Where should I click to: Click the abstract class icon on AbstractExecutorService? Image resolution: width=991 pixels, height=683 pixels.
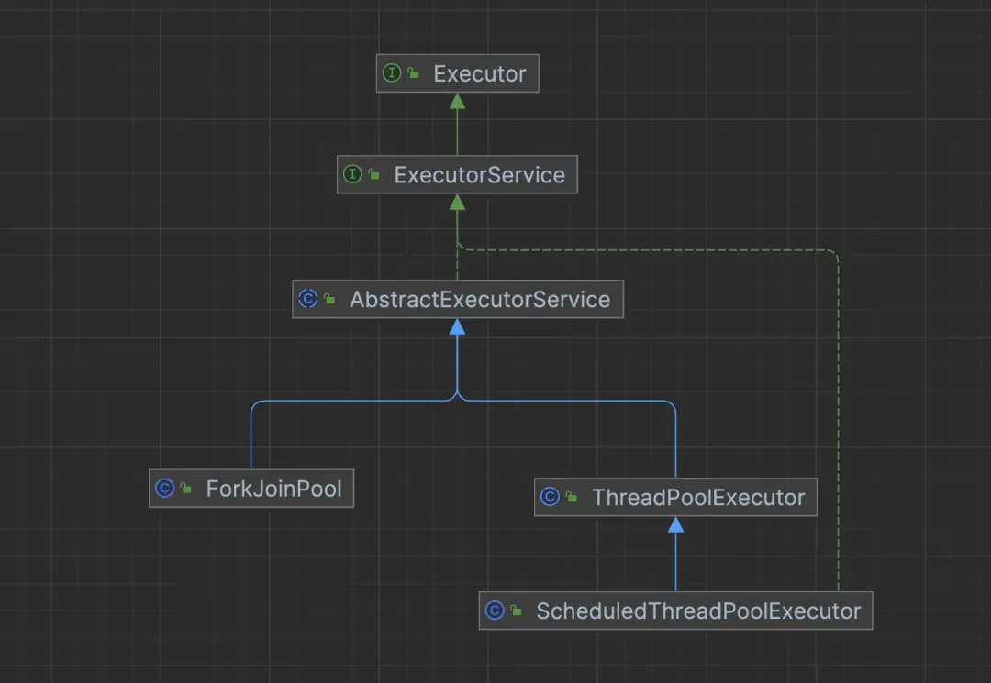[307, 299]
